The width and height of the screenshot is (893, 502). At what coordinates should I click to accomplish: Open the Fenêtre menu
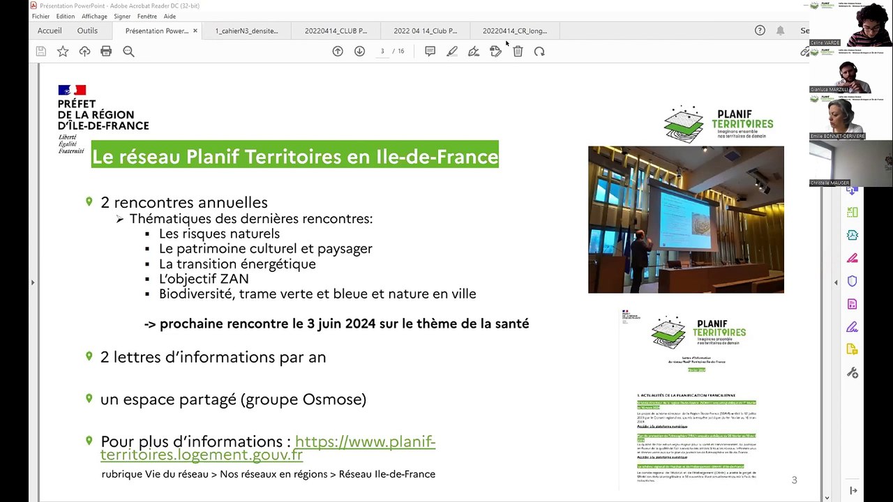coord(147,16)
